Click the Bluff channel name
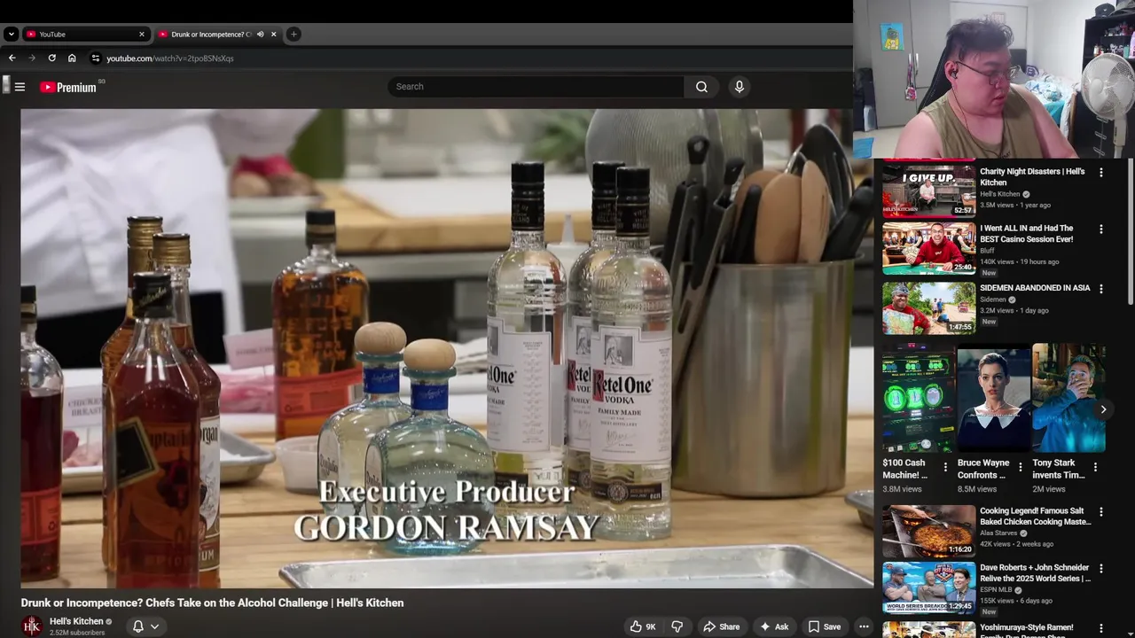The image size is (1135, 638). tap(987, 251)
